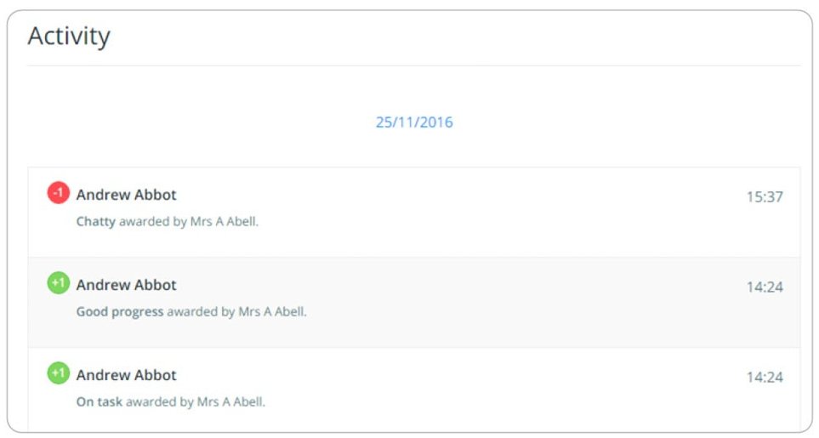
Task: Click the Activity panel heading
Action: point(69,36)
